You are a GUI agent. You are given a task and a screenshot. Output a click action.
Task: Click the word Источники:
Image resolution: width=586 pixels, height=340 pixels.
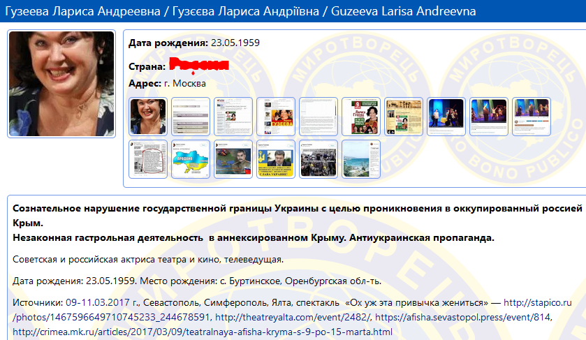click(38, 302)
